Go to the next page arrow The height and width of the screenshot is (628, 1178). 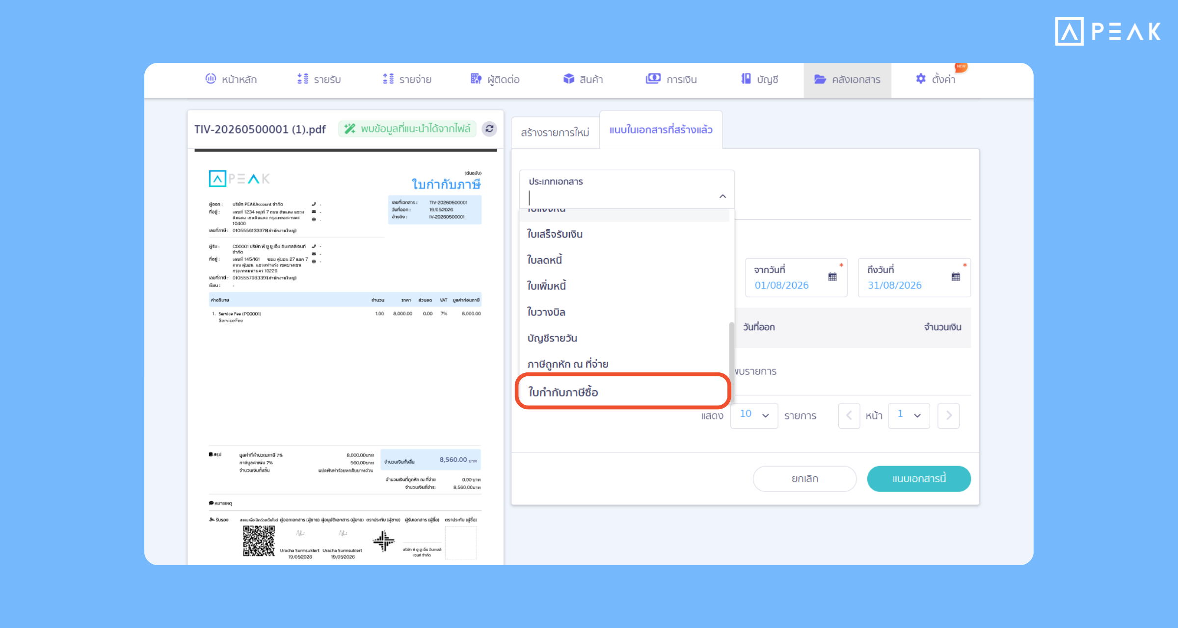tap(948, 416)
